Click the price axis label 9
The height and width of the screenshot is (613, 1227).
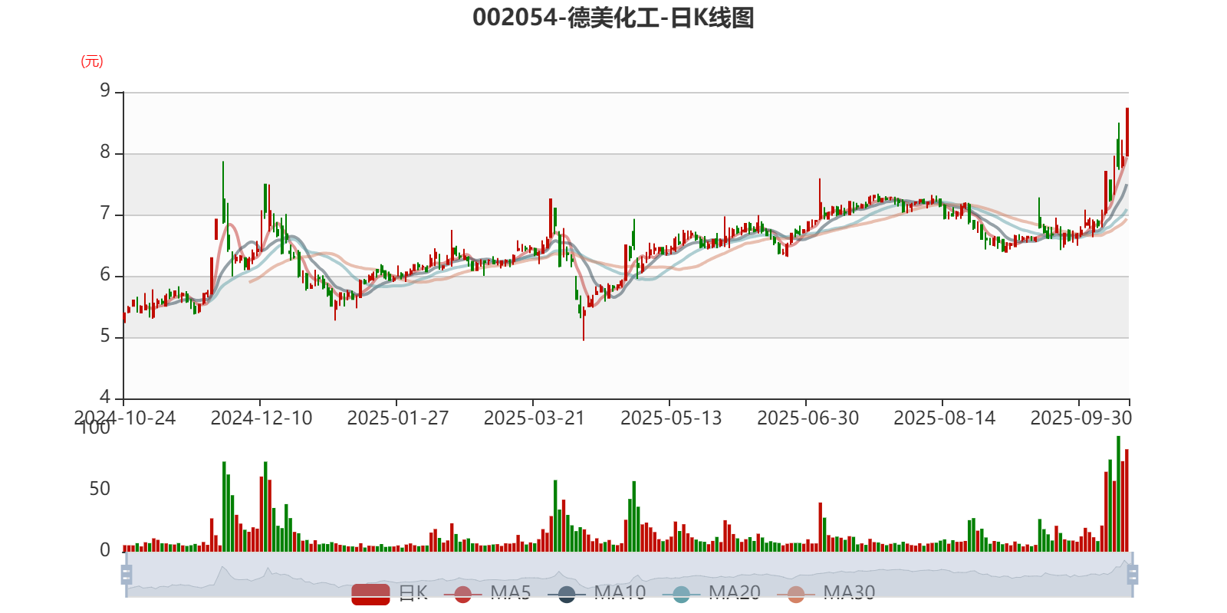105,91
